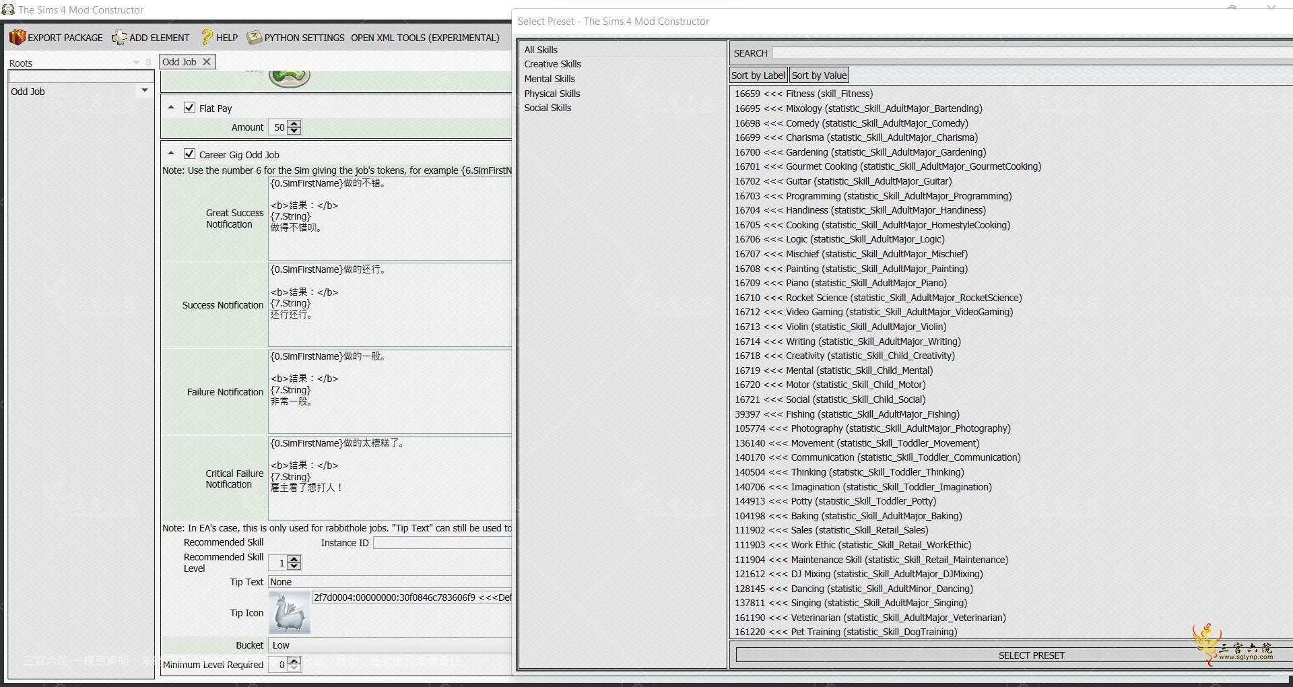Close the Odd Job tab
The image size is (1293, 687).
(207, 61)
